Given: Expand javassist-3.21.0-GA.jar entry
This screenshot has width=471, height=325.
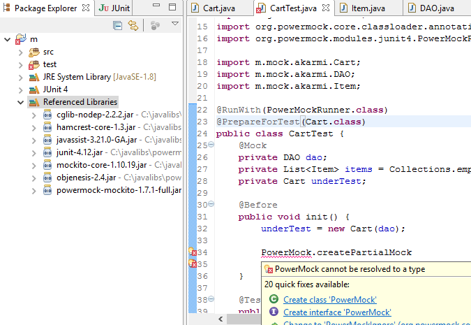Looking at the screenshot, I should pos(34,141).
